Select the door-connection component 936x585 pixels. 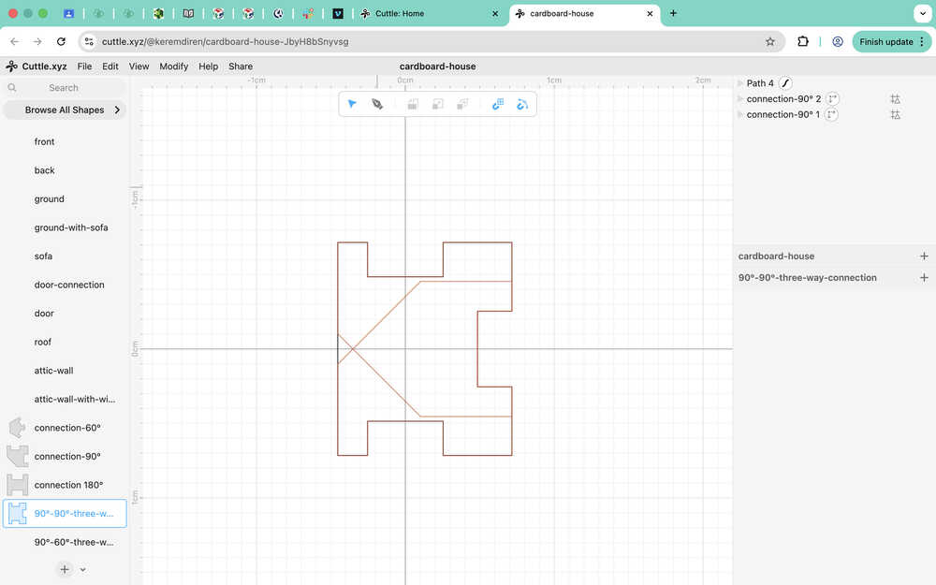point(69,285)
